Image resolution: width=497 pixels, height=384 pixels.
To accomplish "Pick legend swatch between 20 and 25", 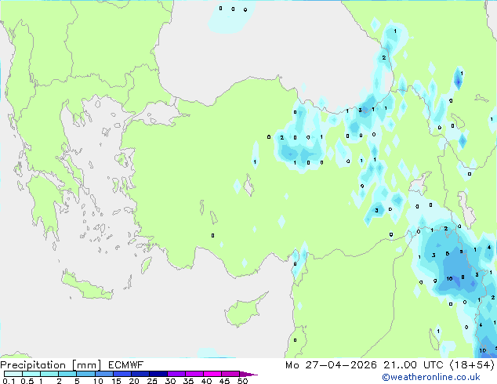I will [140, 374].
